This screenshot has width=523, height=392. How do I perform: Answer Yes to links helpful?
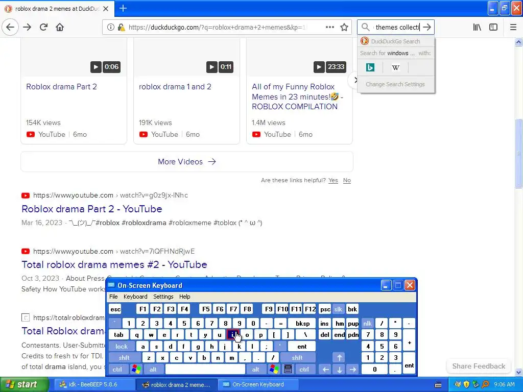tap(333, 180)
